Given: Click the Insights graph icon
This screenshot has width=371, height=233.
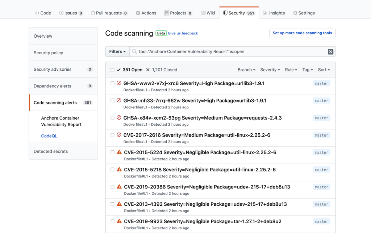Looking at the screenshot, I should [265, 13].
